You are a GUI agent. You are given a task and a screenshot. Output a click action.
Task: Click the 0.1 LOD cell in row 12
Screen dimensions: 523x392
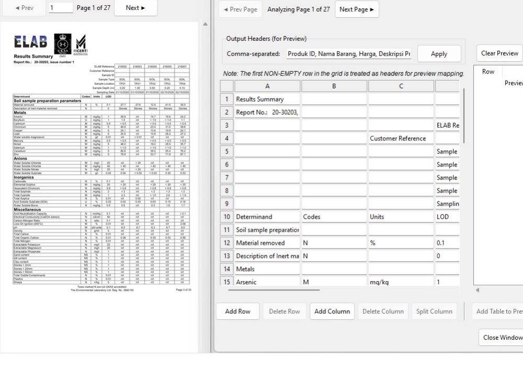pyautogui.click(x=447, y=243)
